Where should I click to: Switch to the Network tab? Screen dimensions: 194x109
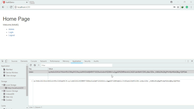[43, 61]
